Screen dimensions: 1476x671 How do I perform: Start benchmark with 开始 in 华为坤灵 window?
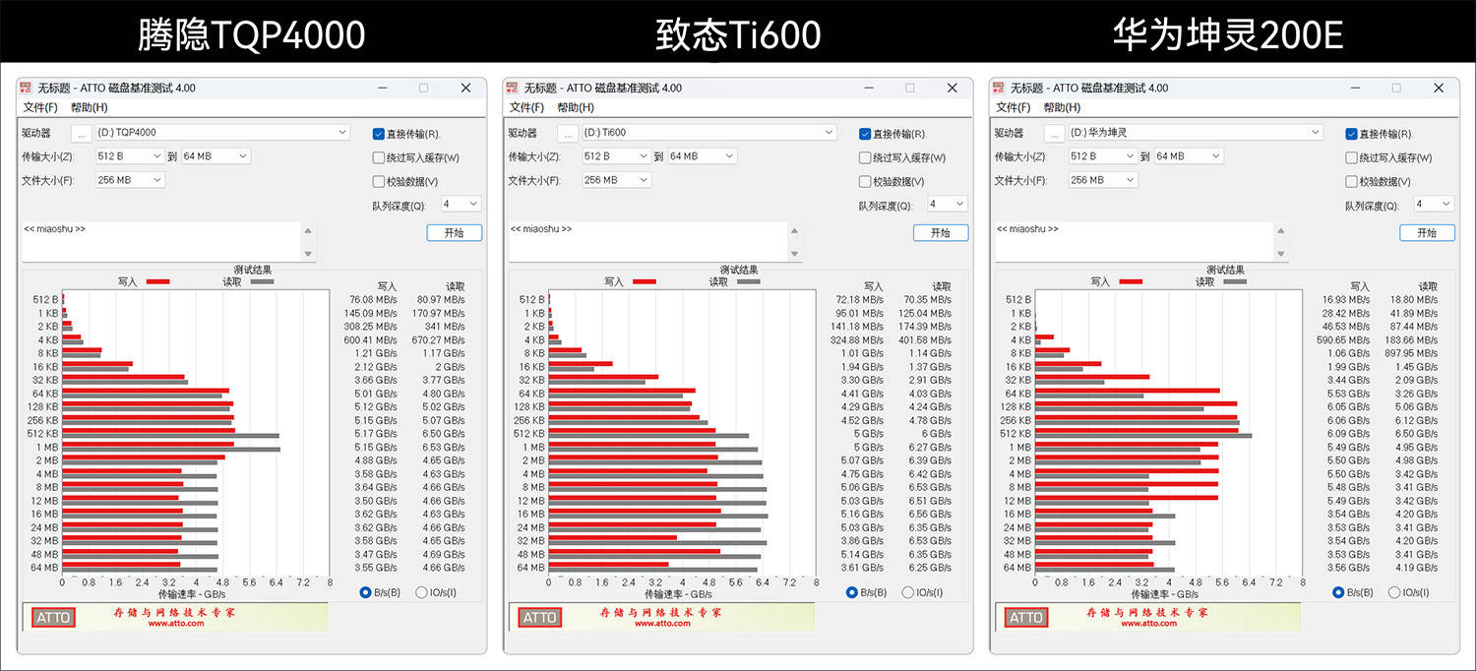[1427, 233]
